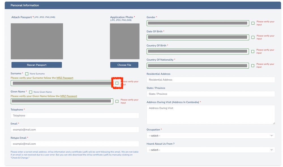Image resolution: width=283 pixels, height=167 pixels.
Task: Check the Date Of Birth verify checkbox
Action: 253,37
